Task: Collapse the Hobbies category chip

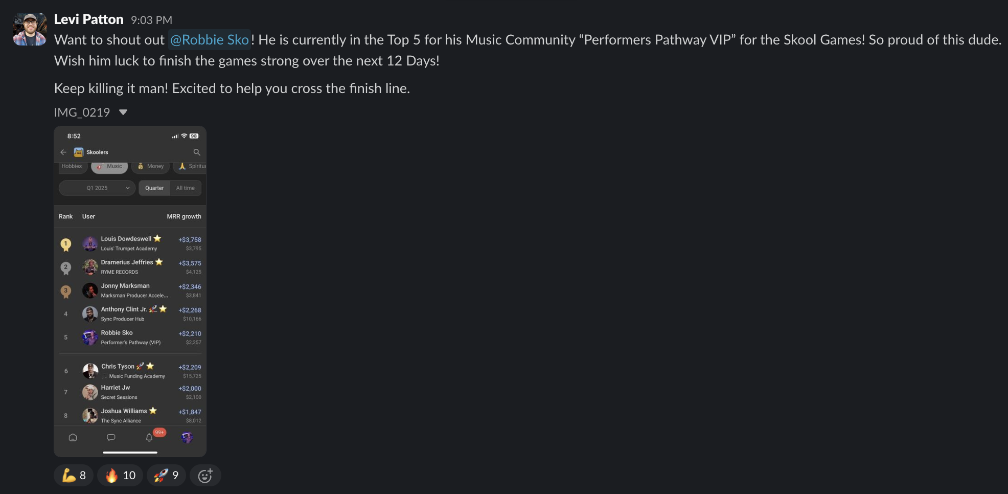Action: coord(72,166)
